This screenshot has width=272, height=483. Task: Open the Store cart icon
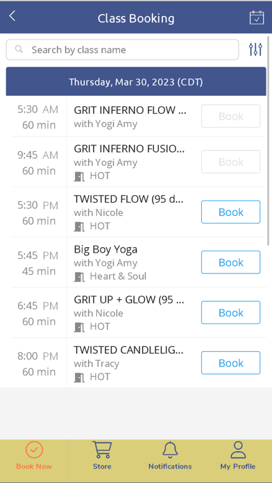[x=102, y=450]
